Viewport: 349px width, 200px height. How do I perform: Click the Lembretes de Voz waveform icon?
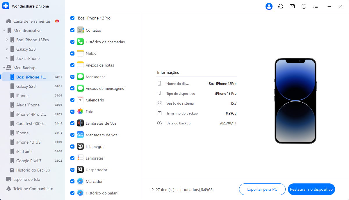[x=80, y=123]
